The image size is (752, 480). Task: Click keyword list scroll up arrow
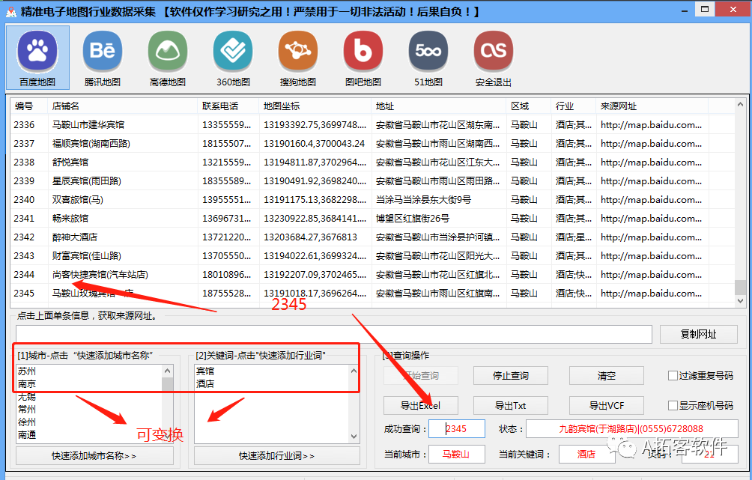[x=354, y=371]
